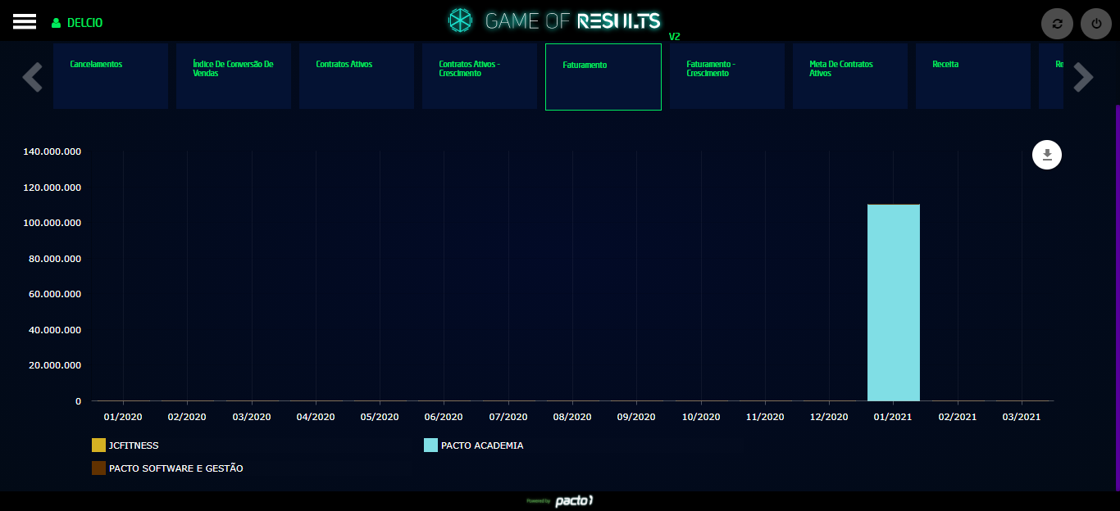The width and height of the screenshot is (1120, 511).
Task: Switch to Contratos Ativos card
Action: [x=357, y=76]
